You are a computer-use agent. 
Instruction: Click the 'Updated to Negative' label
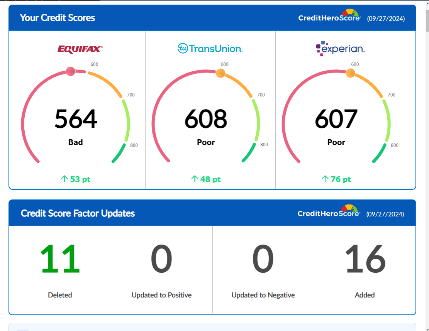coord(263,295)
